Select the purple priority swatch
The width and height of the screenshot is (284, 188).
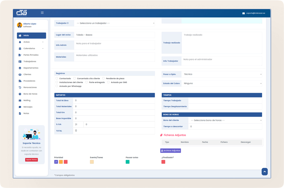(x=56, y=162)
